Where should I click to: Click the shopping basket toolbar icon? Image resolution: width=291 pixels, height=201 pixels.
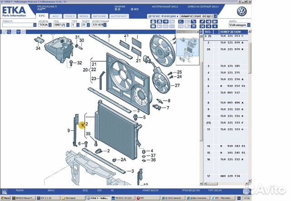(153, 22)
